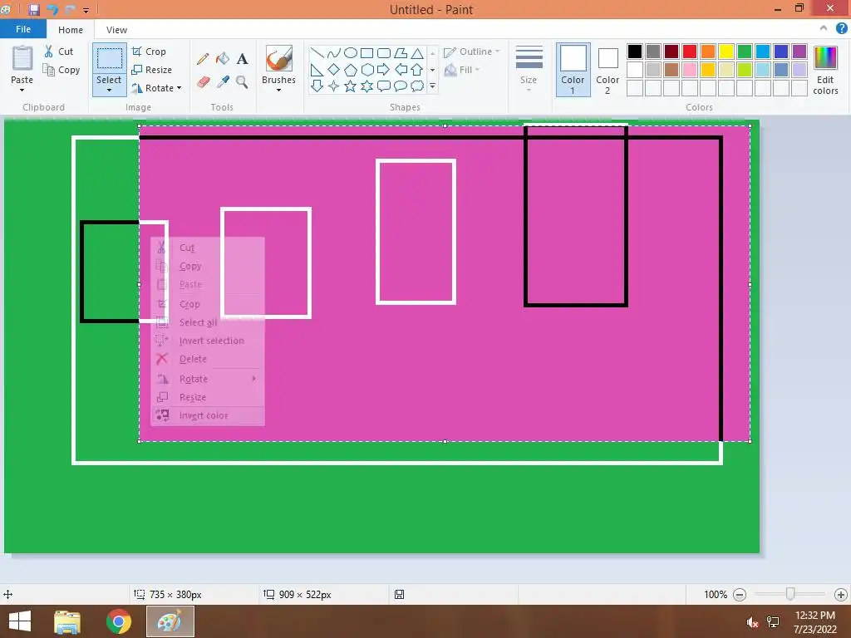Pick the Diamond shape
Viewport: 851px width, 638px height.
334,70
